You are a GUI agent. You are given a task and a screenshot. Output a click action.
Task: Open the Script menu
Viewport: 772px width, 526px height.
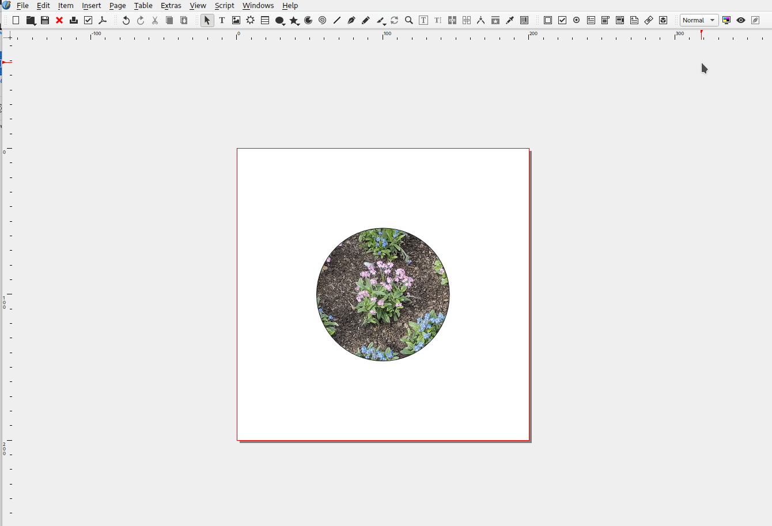225,5
